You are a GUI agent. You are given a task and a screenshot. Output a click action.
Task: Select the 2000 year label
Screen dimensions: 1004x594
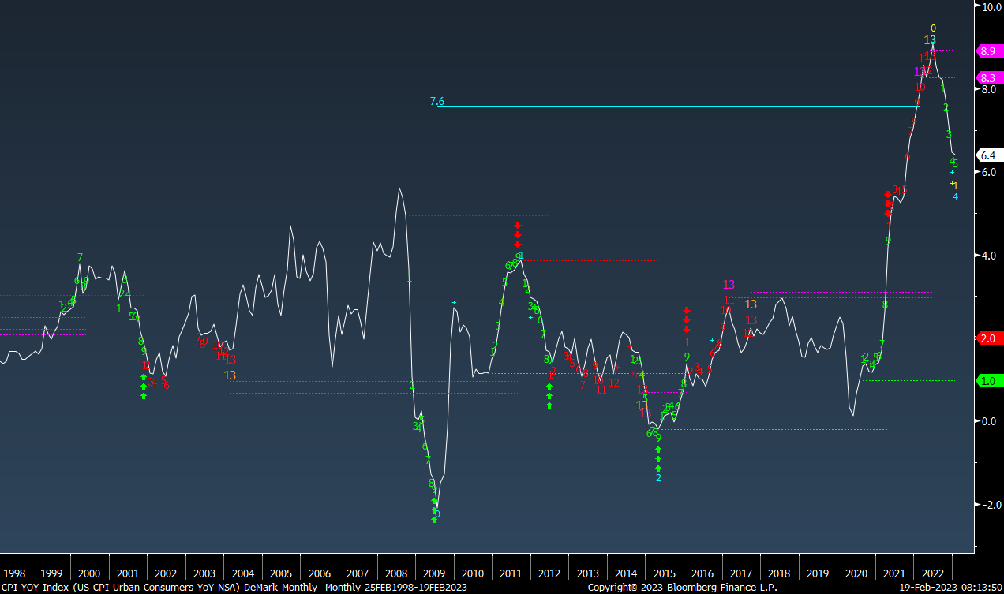(88, 573)
